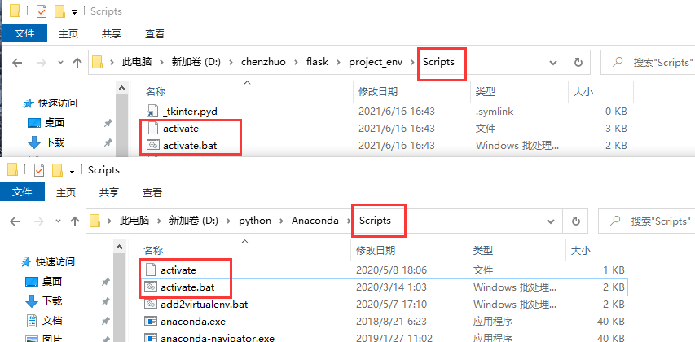Refresh the upper project_env Scripts folder
Viewport: 695px width, 342px height.
point(578,63)
